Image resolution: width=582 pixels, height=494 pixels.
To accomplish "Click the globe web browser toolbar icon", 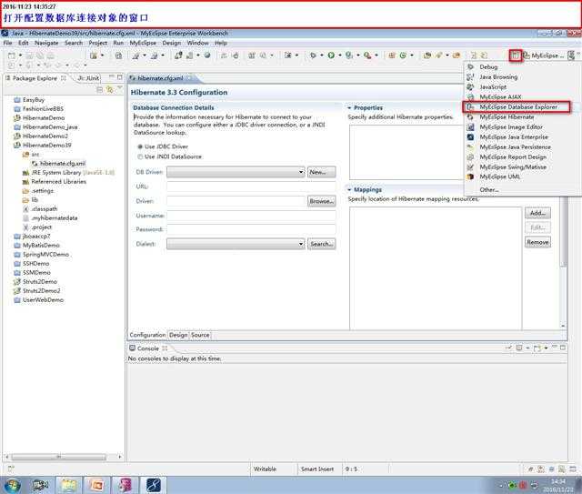I will coord(207,55).
